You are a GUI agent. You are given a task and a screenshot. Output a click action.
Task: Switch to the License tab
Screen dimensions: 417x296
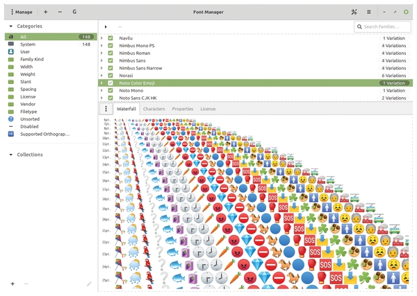point(208,109)
